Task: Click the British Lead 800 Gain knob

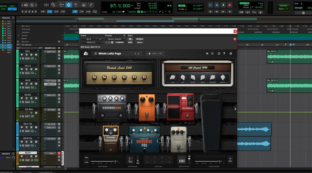Action: 94,77
